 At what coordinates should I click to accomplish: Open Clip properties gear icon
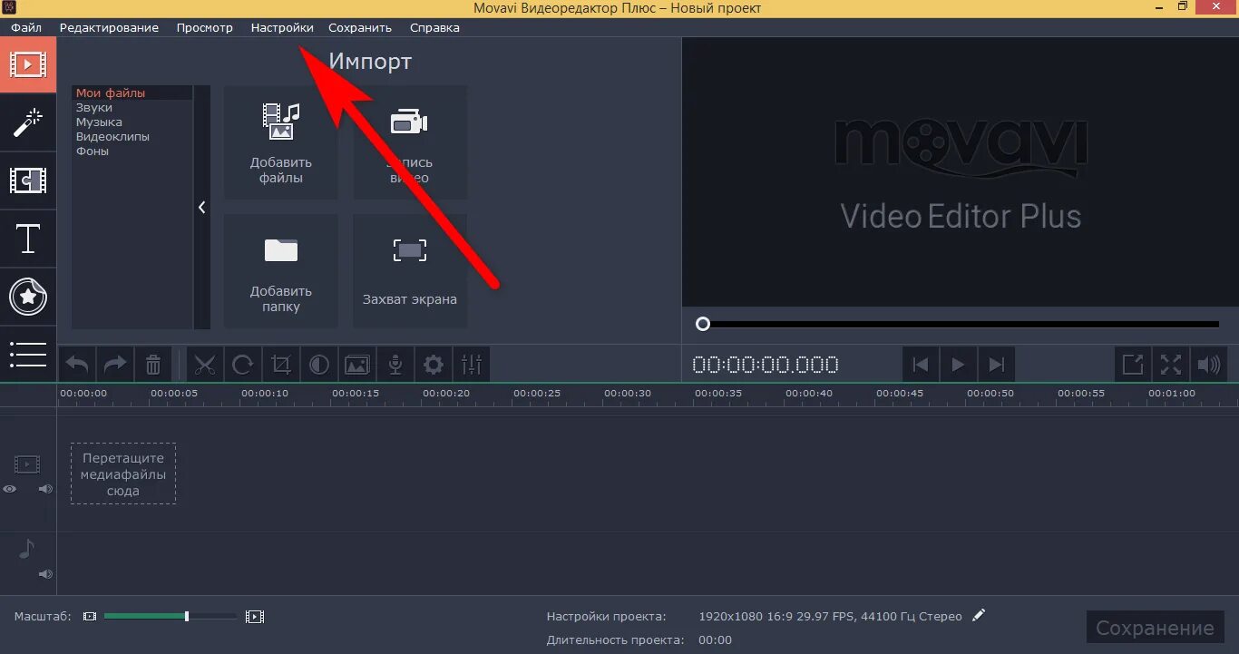[434, 365]
